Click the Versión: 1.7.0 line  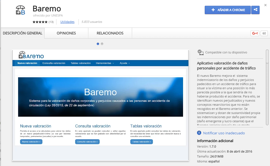[x=206, y=146]
